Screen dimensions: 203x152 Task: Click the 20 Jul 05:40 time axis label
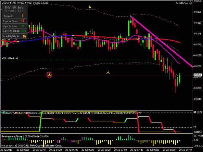[88, 150]
